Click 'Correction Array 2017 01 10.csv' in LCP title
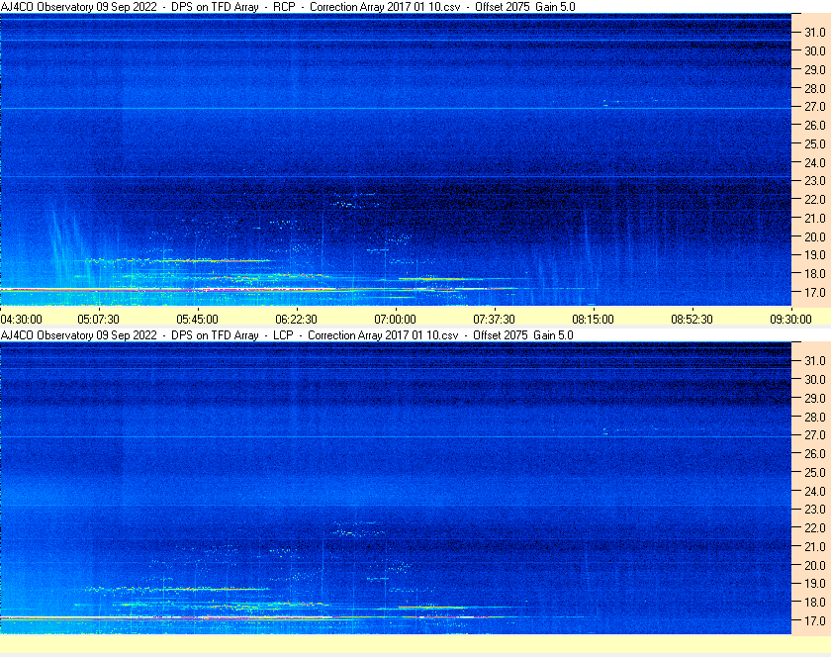This screenshot has width=831, height=657. (383, 335)
